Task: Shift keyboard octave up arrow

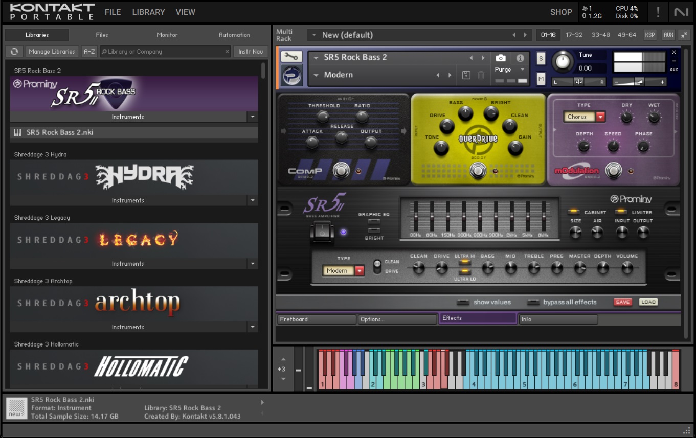Action: click(283, 359)
